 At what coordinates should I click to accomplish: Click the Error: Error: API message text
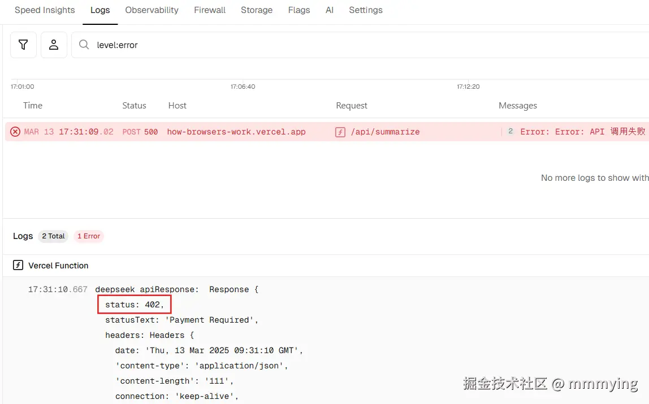(x=583, y=132)
